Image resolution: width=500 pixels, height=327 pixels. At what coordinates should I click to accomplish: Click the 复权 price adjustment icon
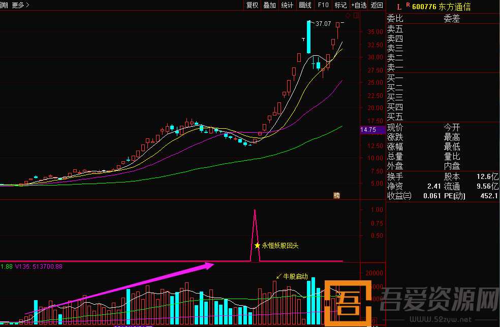coord(252,5)
